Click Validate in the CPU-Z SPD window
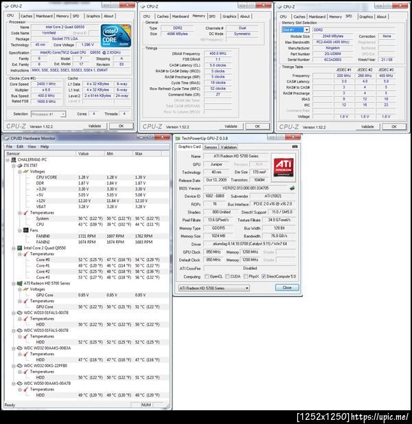 point(367,126)
